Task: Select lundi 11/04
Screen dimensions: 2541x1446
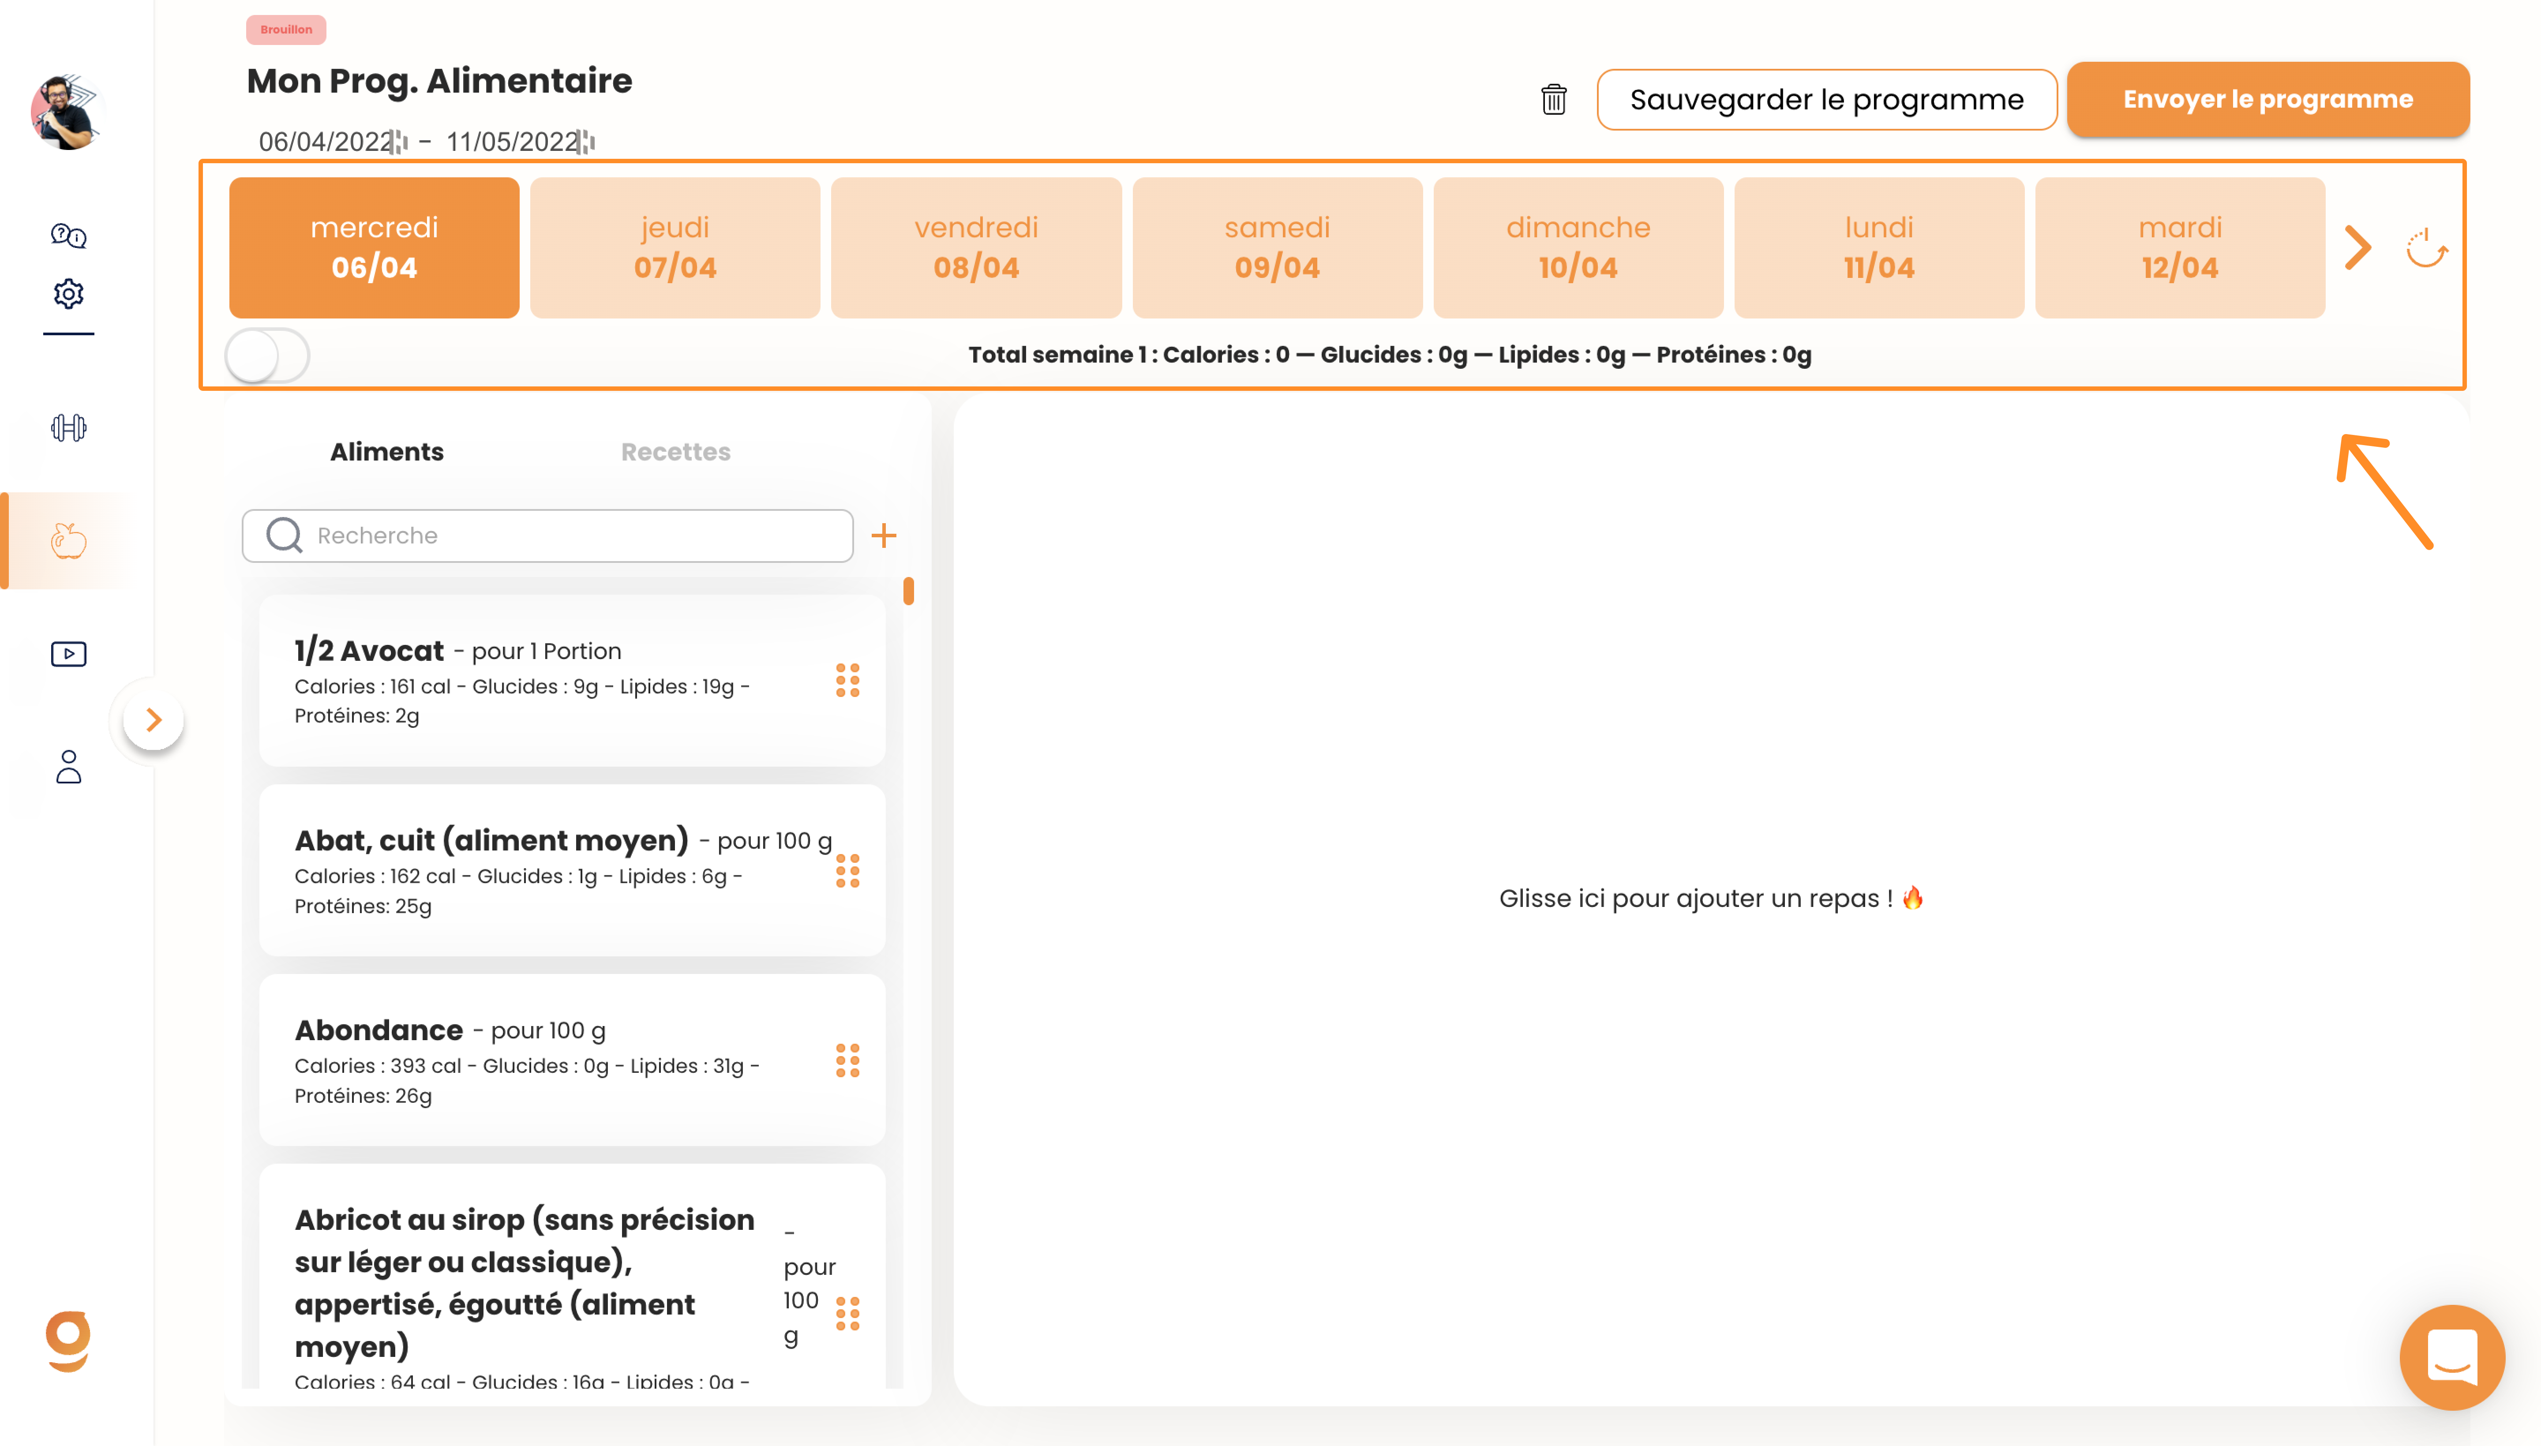Action: pos(1879,247)
